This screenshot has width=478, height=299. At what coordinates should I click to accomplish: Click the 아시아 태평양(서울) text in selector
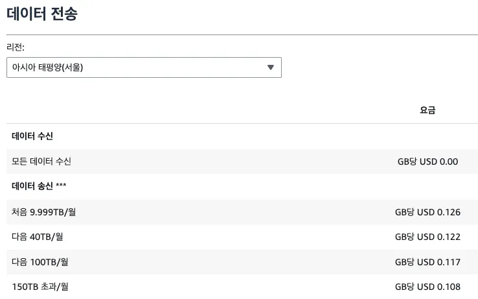pos(47,67)
